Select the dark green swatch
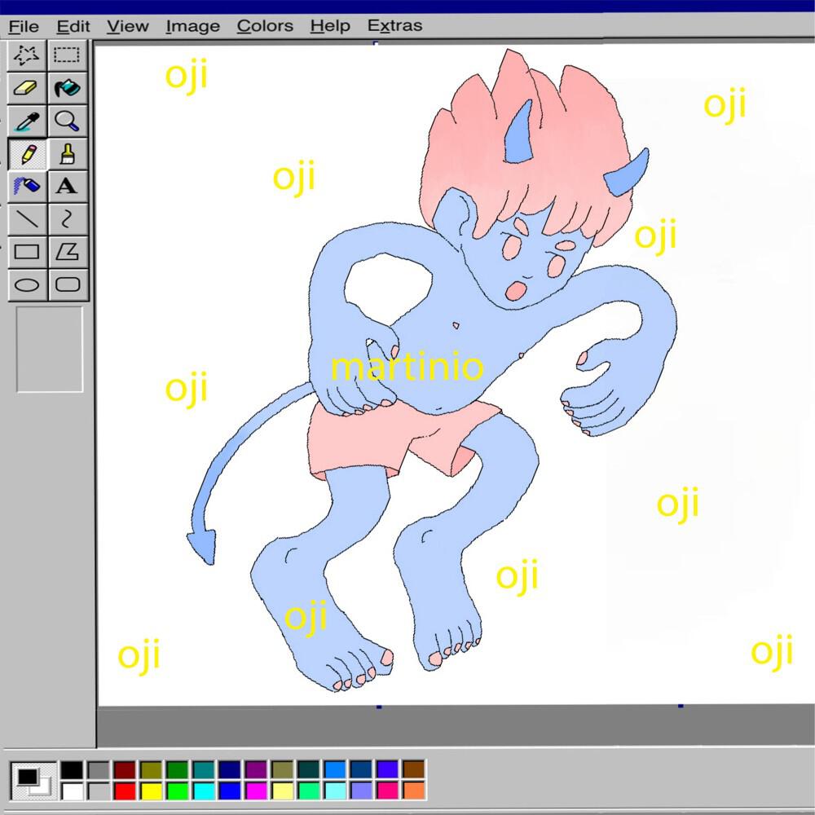The width and height of the screenshot is (815, 815). (177, 770)
